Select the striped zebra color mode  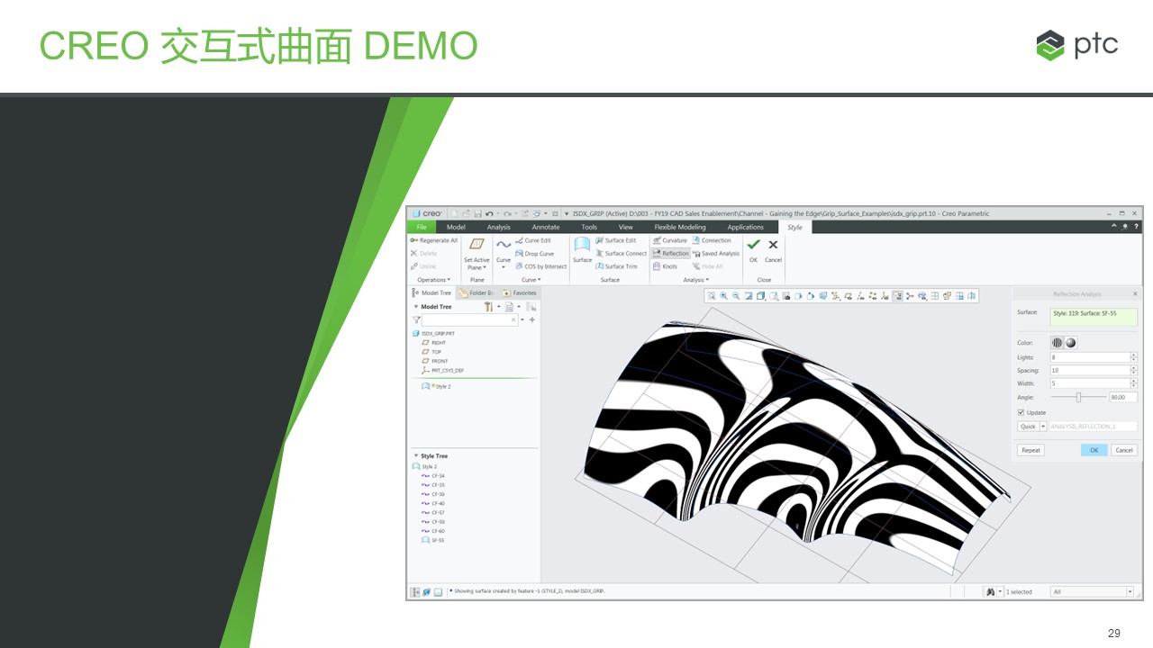(x=1058, y=343)
